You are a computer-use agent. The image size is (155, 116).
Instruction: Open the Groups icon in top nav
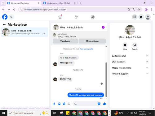pyautogui.click(x=93, y=17)
